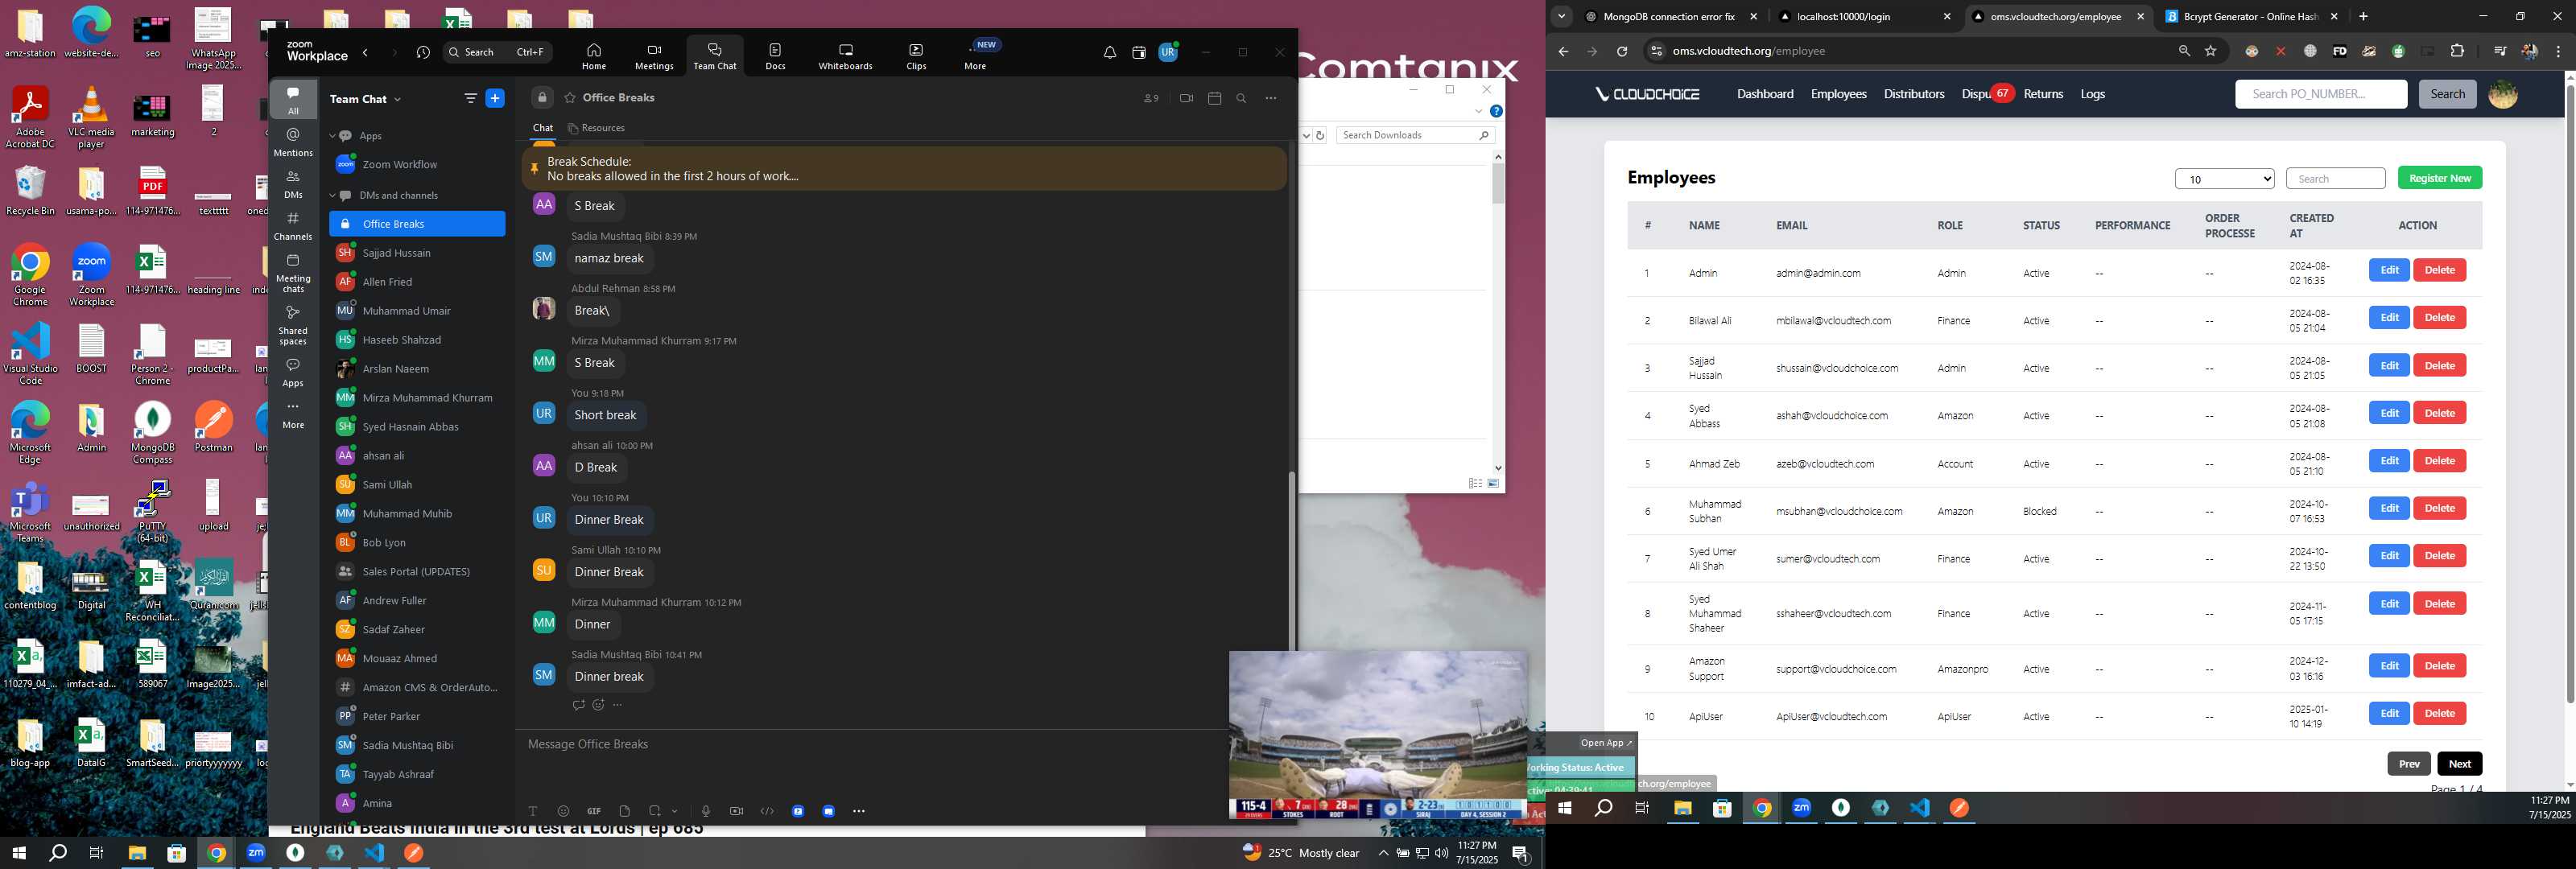Click Message Office Breaks input field
The width and height of the screenshot is (2576, 869).
tap(870, 744)
